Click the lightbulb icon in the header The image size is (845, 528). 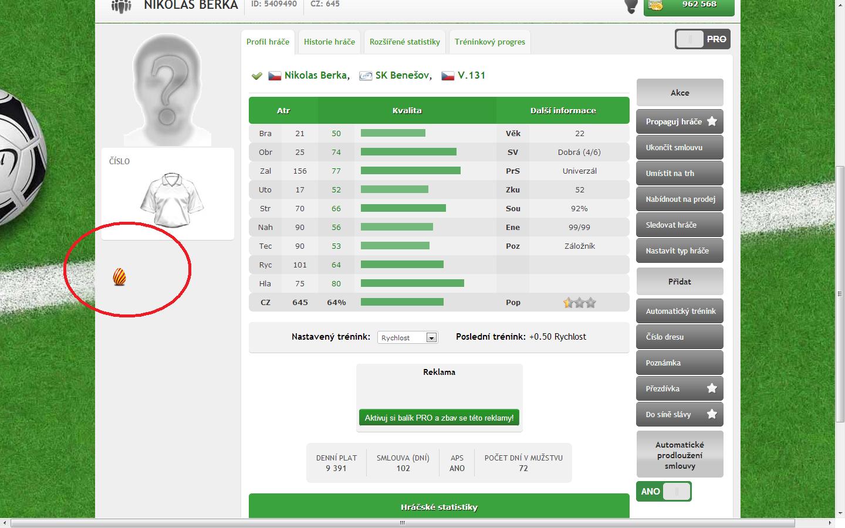[631, 6]
